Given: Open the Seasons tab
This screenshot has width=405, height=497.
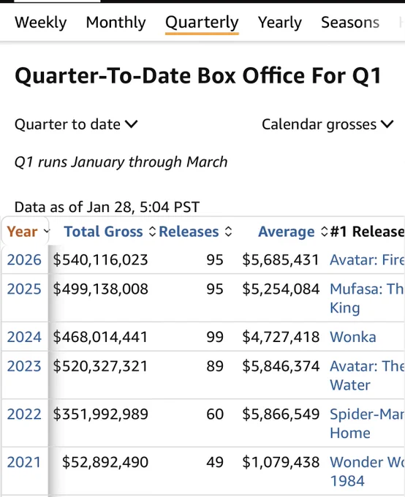Looking at the screenshot, I should pos(350,23).
